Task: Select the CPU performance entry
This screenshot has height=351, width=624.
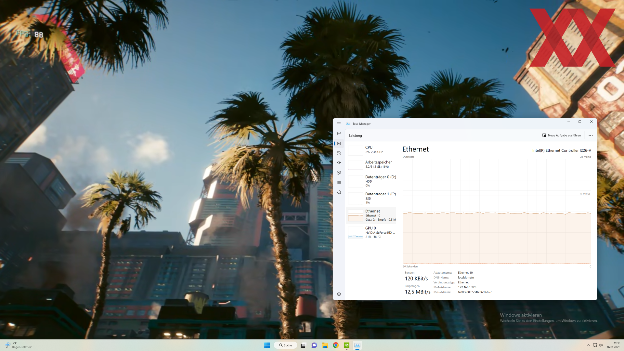Action: pos(371,150)
